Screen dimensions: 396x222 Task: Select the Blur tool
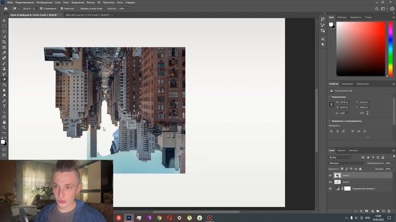point(4,90)
